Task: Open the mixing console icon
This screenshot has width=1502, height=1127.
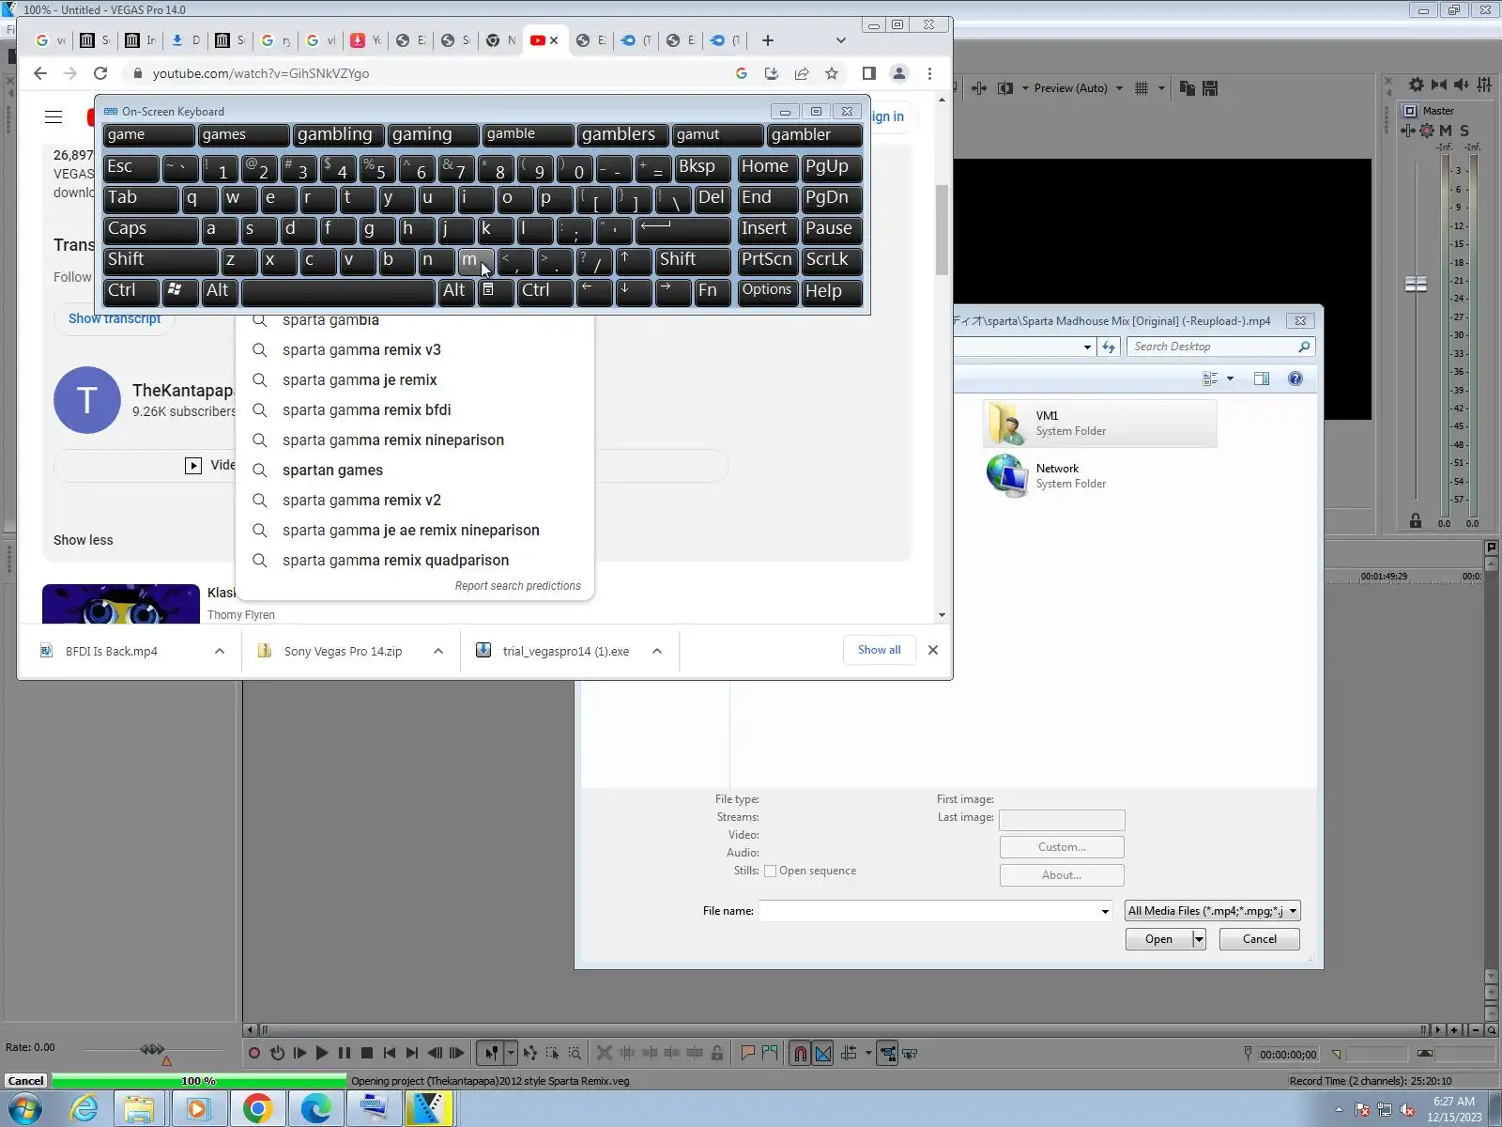Action: tap(1484, 85)
